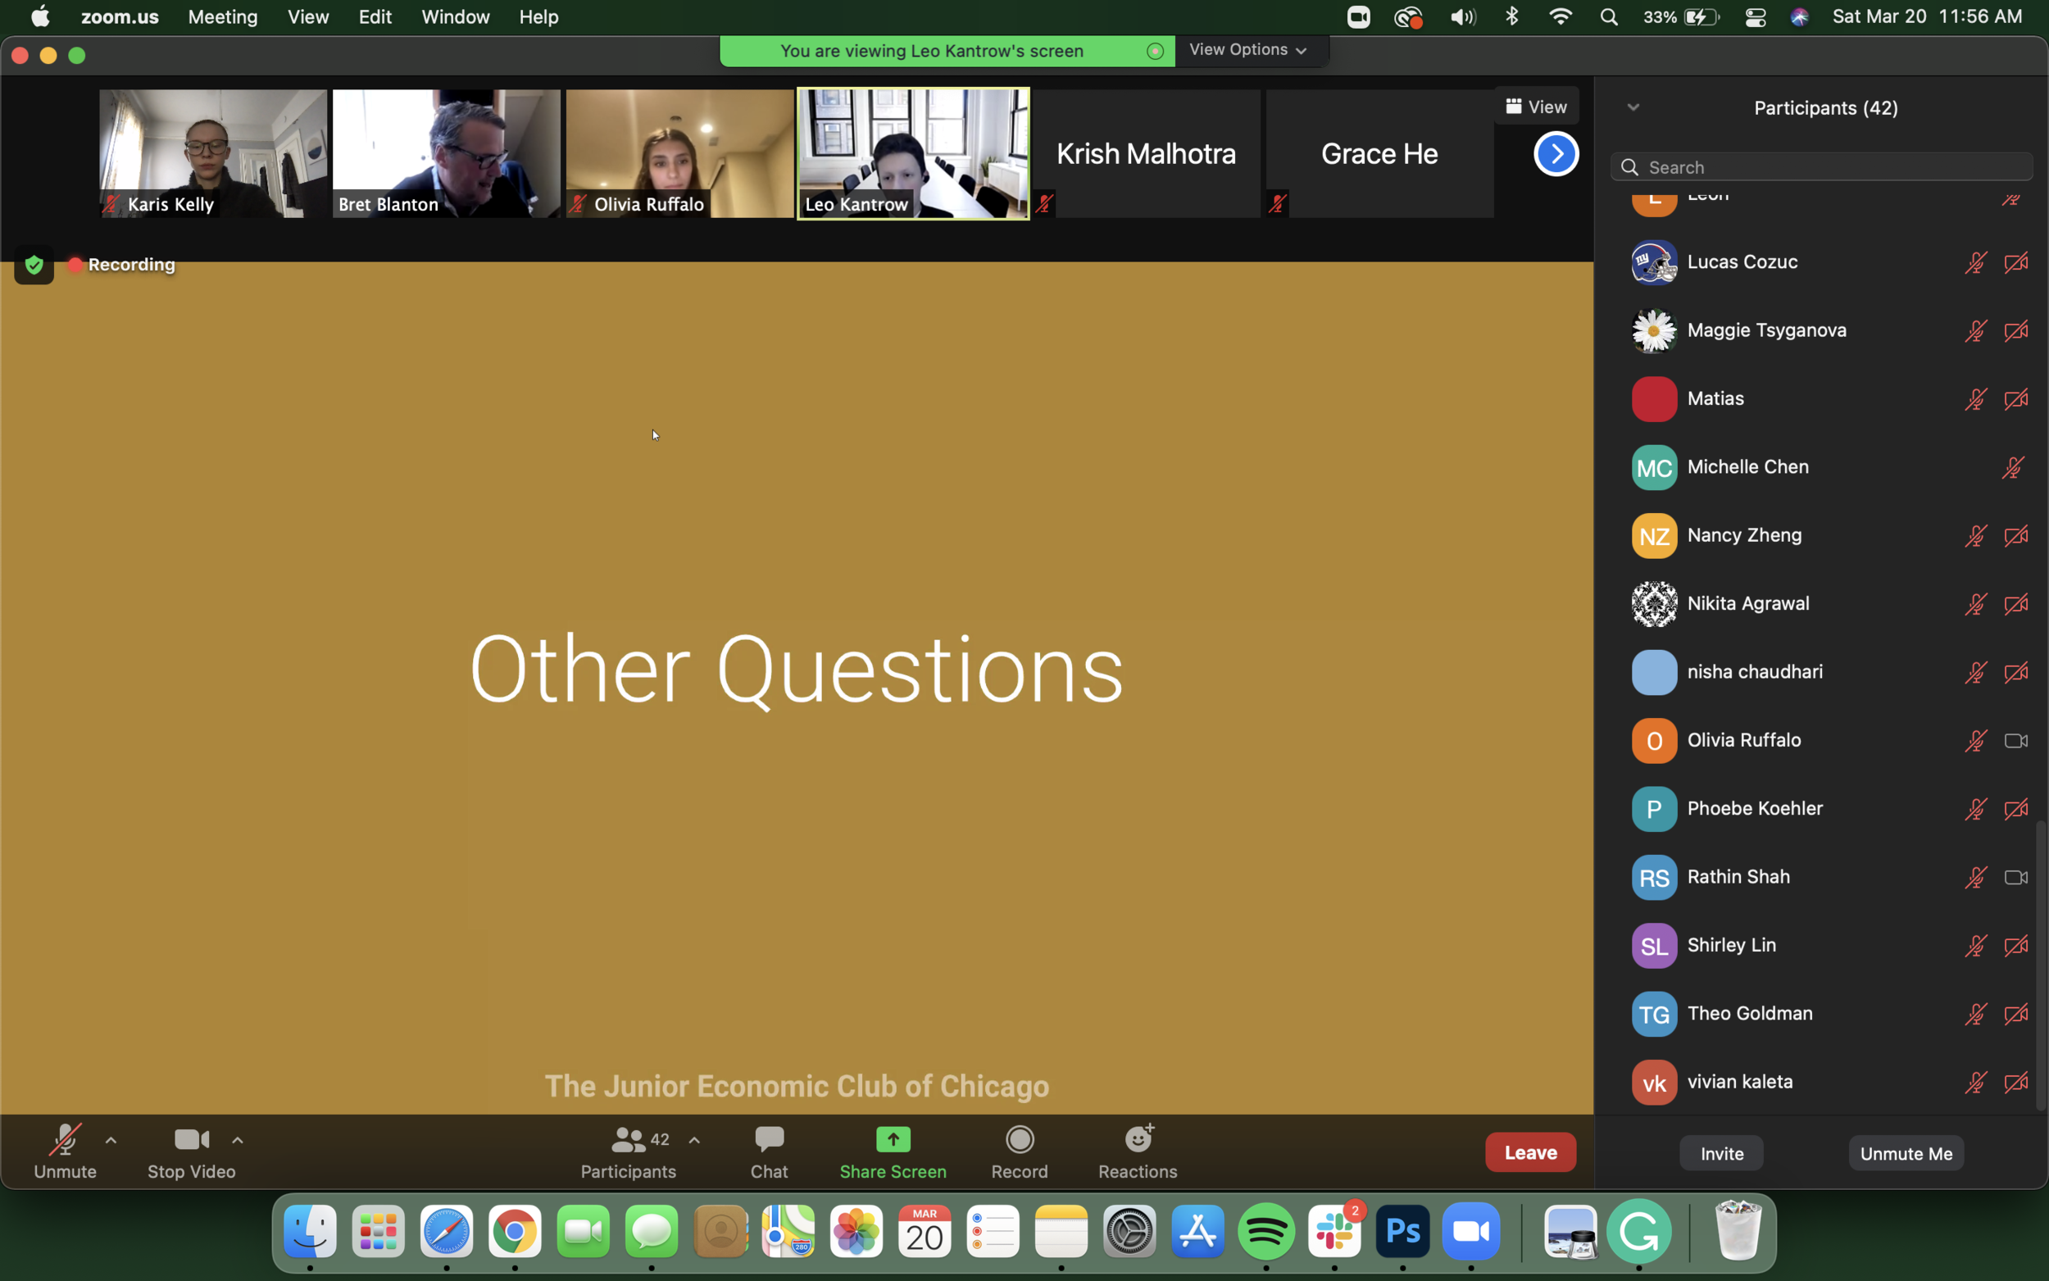The image size is (2049, 1281).
Task: Expand the View Options dropdown
Action: 1247,50
